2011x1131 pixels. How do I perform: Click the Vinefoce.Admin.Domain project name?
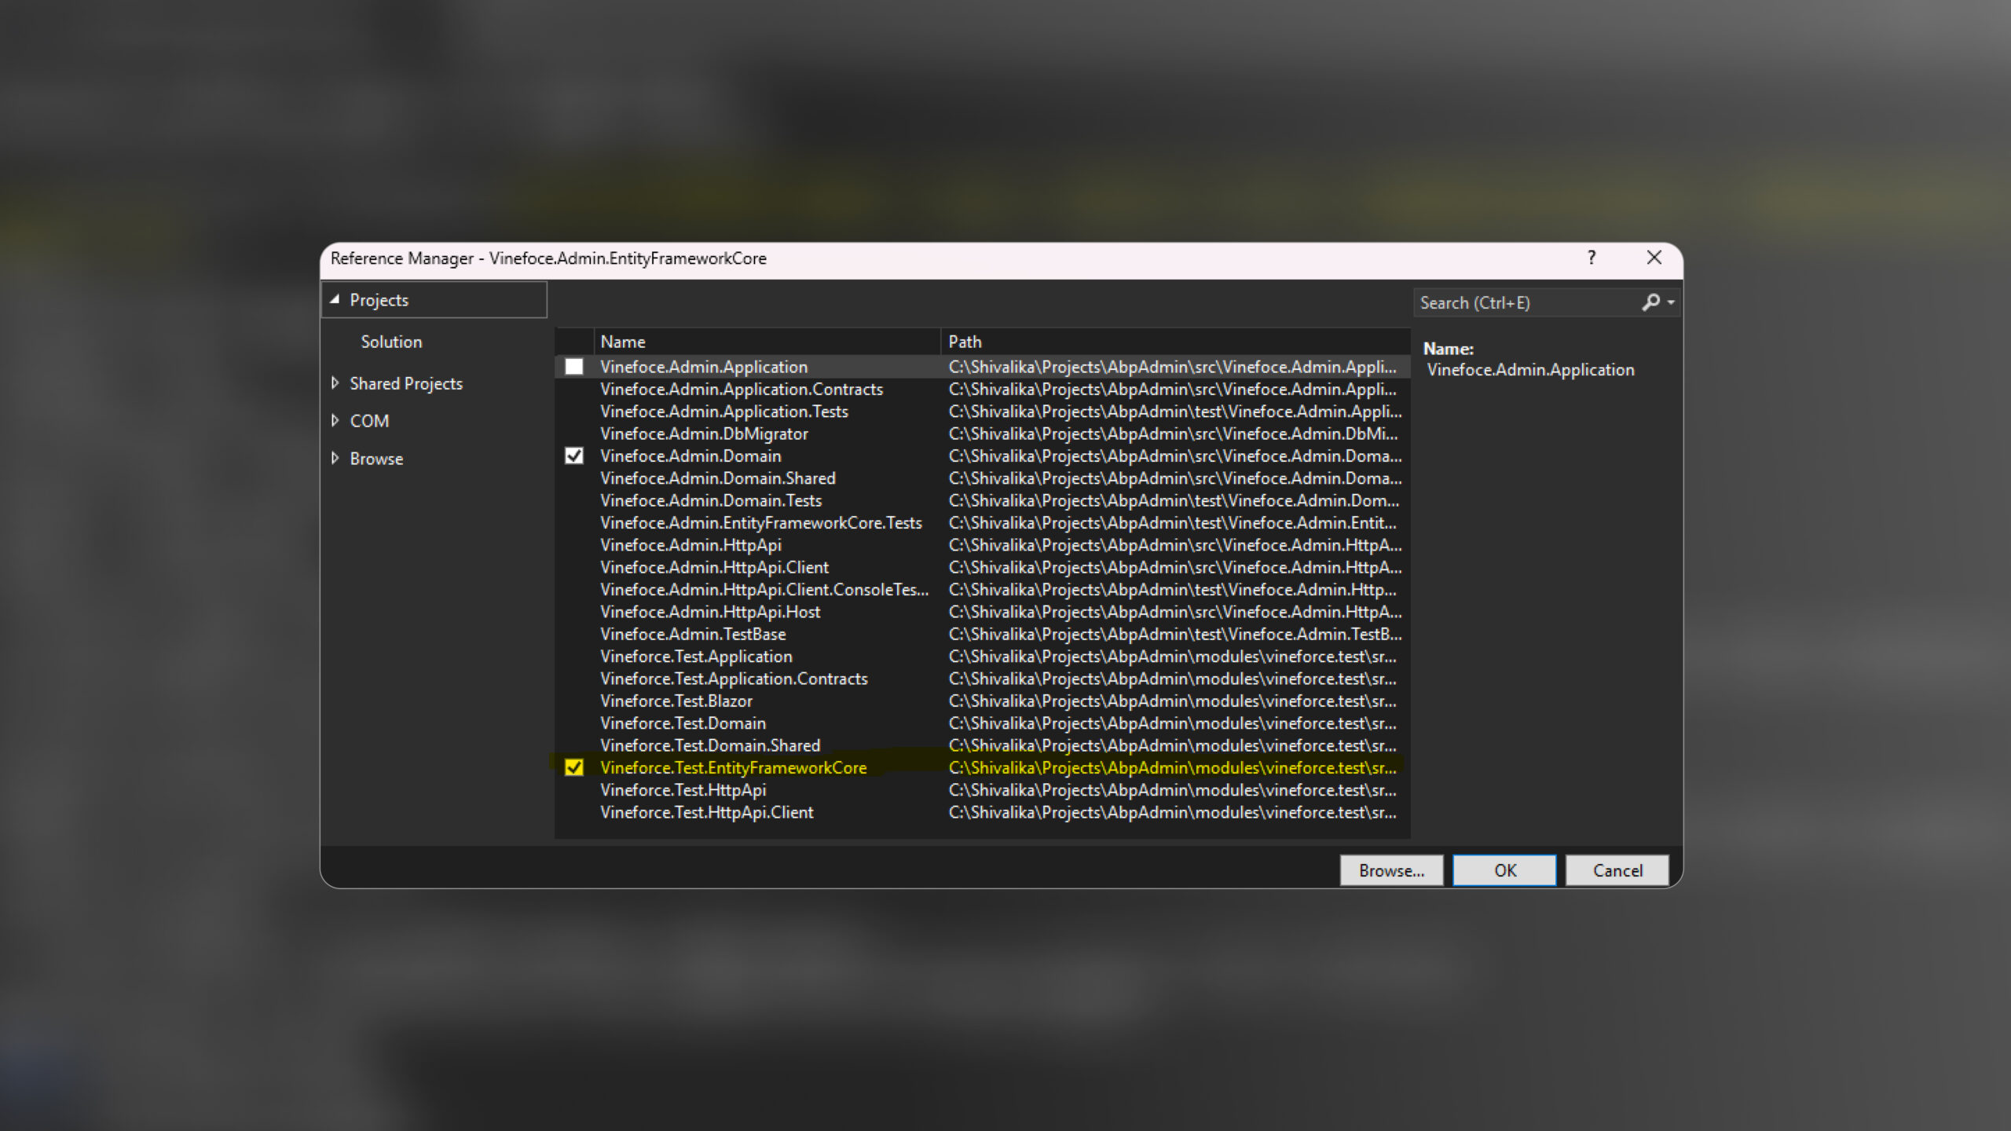click(690, 456)
